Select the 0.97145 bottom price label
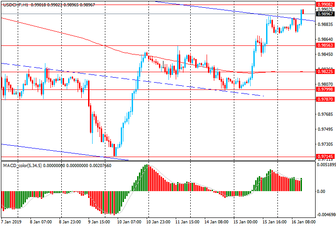The height and width of the screenshot is (227, 336). tap(325, 157)
